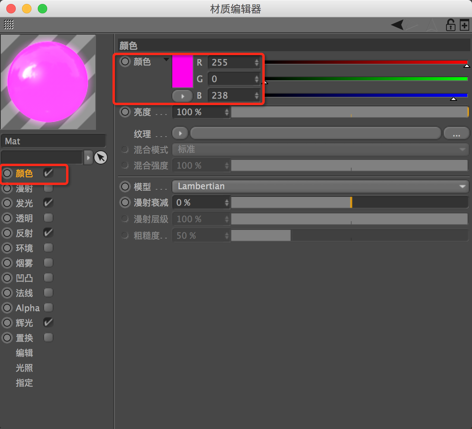Click the small arrow beside the empty field

click(x=88, y=157)
